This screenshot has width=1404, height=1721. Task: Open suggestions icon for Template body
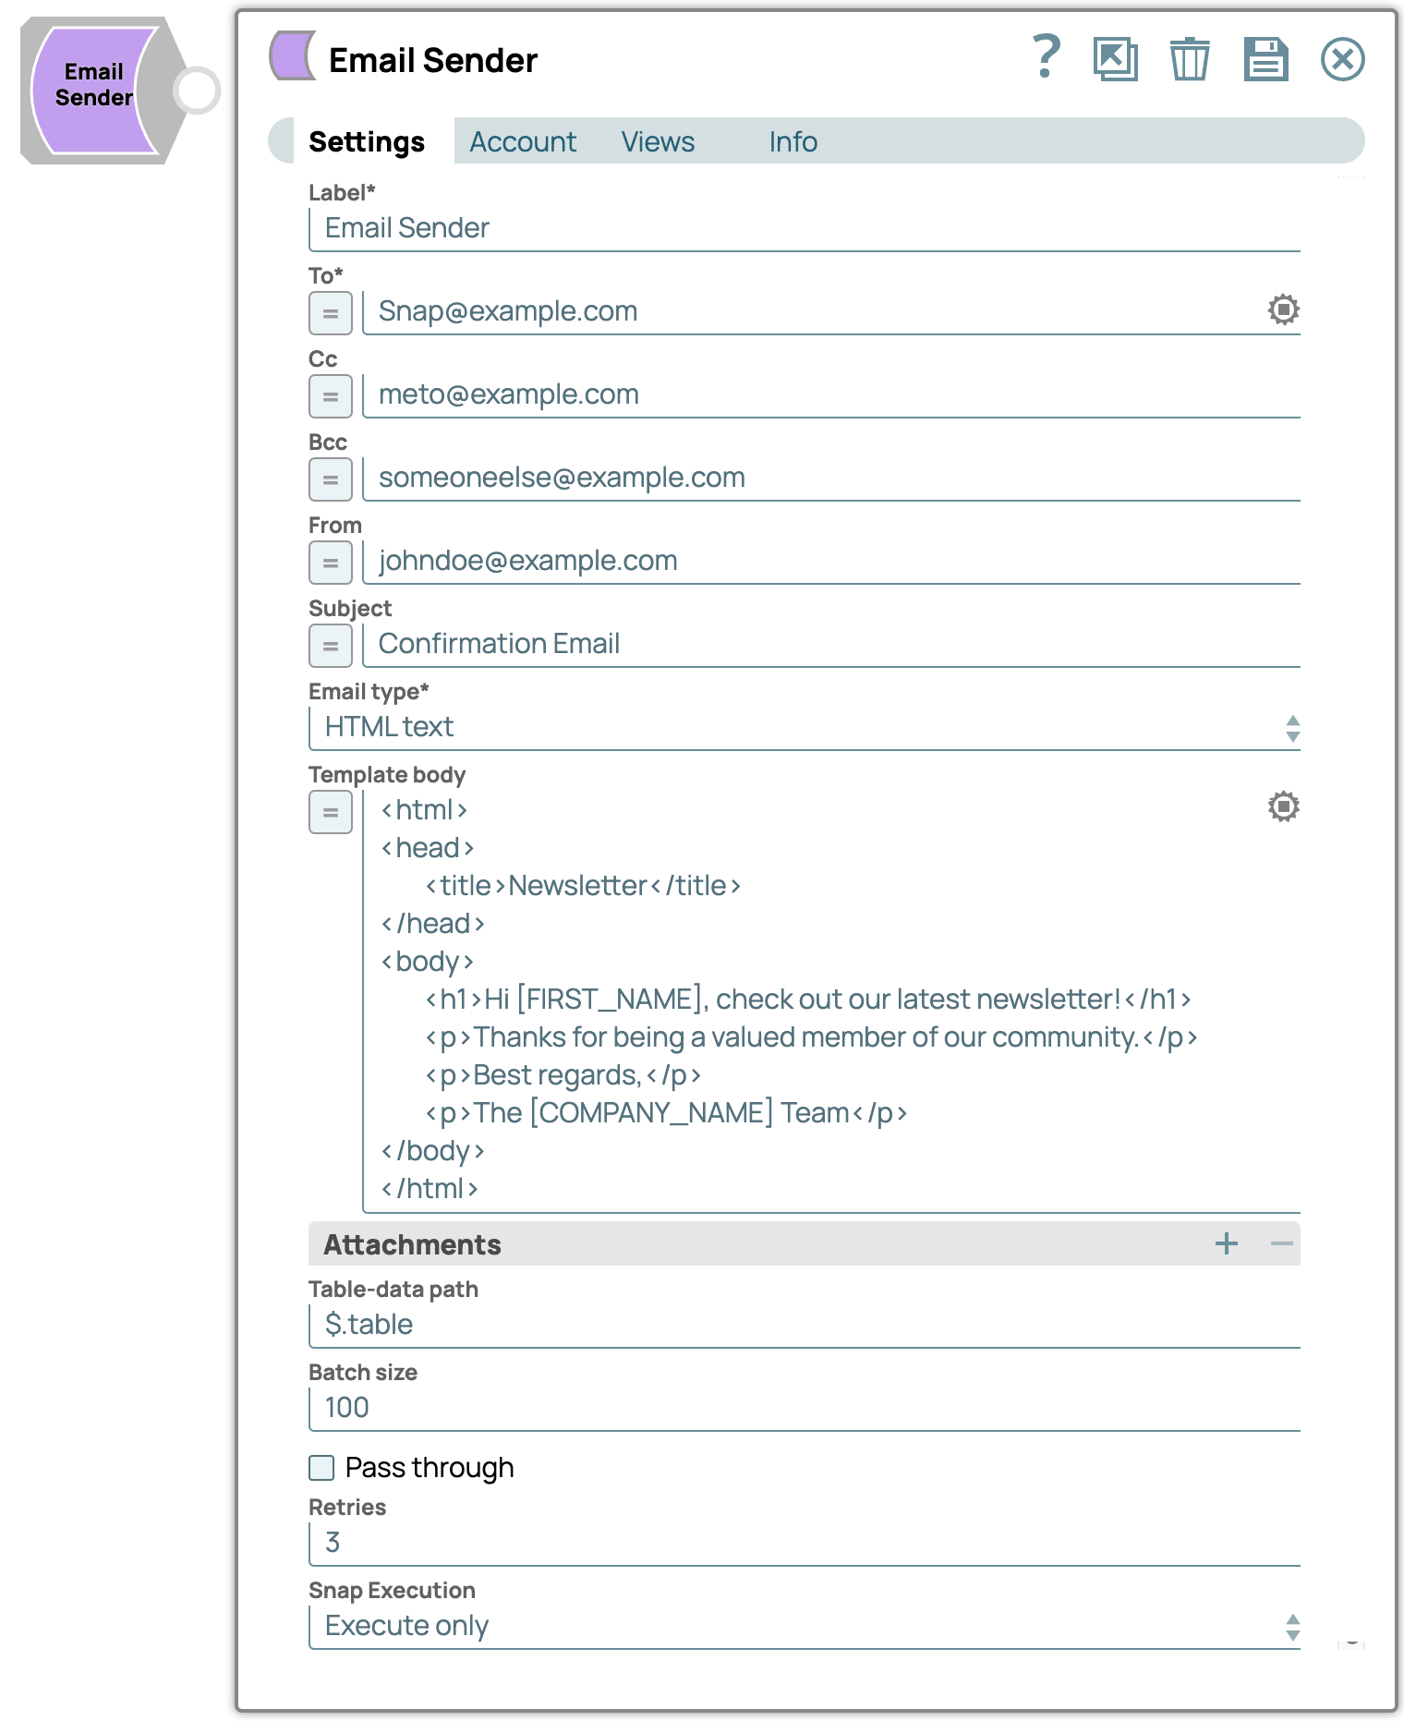pos(1283,806)
